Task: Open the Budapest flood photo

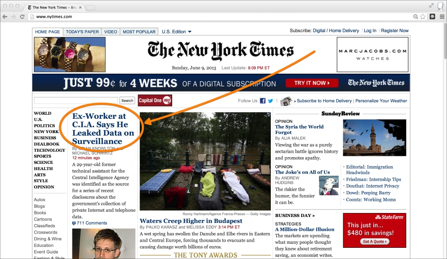Action: tap(205, 161)
